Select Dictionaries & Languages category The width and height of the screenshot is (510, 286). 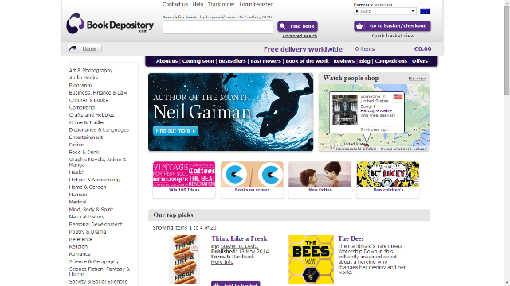pos(99,130)
